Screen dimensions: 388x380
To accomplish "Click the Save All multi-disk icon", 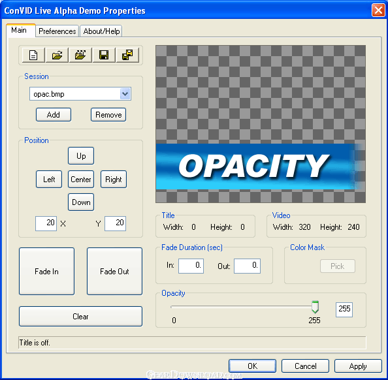I will coord(127,55).
